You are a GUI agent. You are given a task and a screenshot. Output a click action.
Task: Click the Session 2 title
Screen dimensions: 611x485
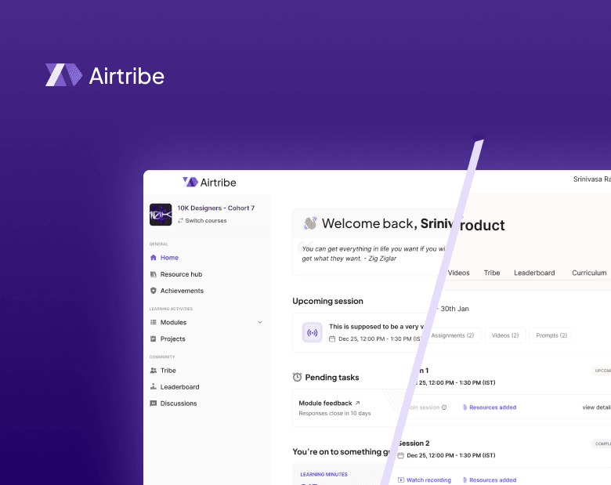[x=414, y=443]
